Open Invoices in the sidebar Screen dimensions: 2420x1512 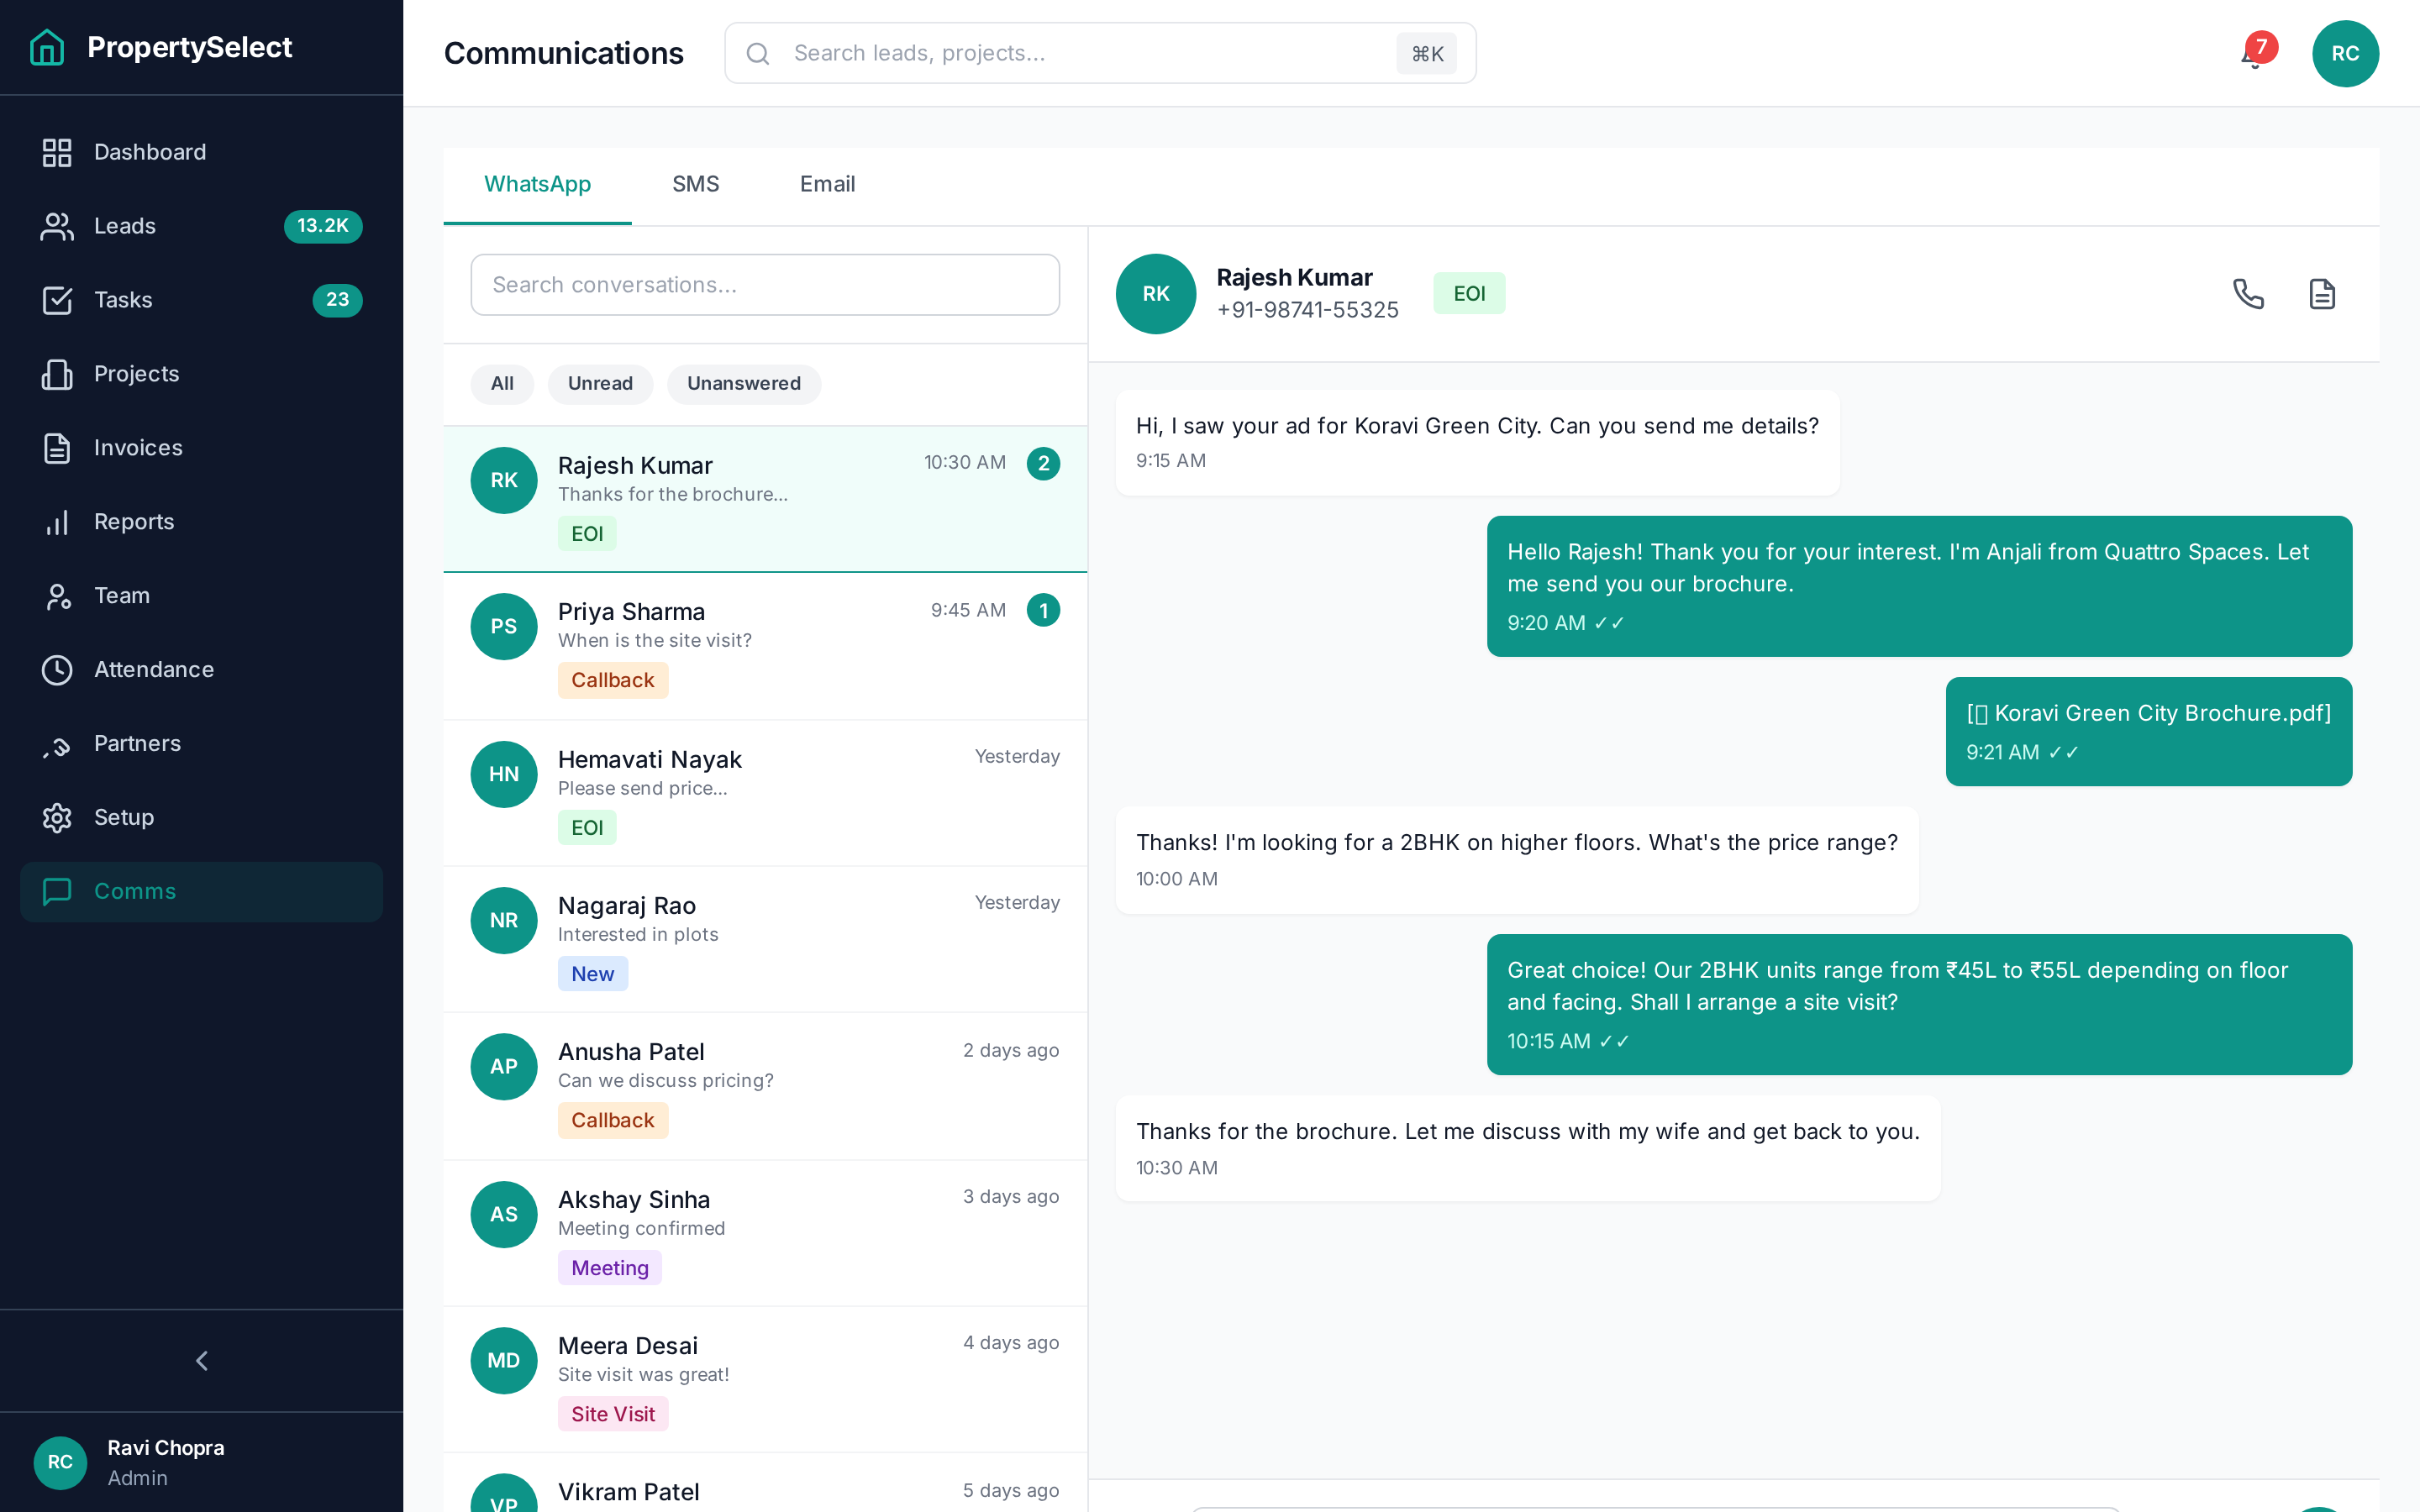(201, 448)
